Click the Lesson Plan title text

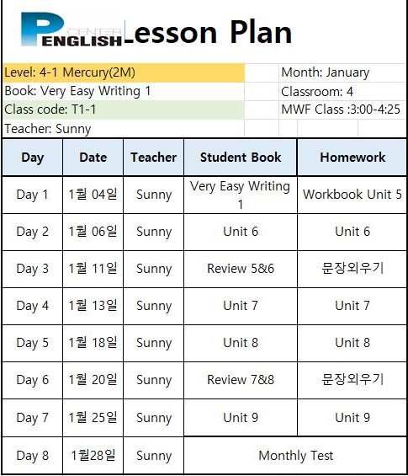point(209,32)
